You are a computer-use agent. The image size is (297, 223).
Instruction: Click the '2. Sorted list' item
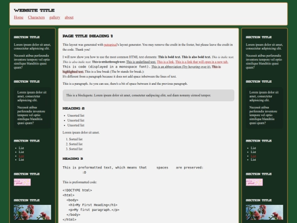coord(74,144)
